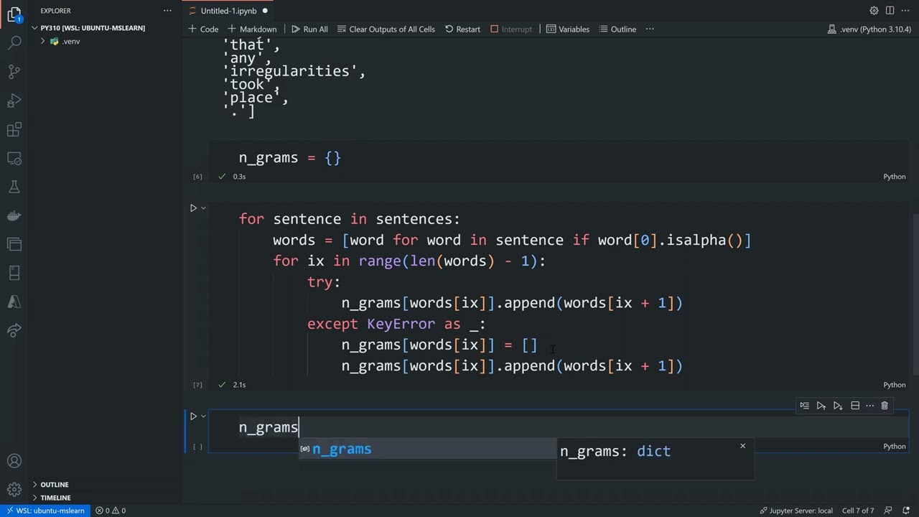This screenshot has width=919, height=517.
Task: Change language of active cell
Action: click(x=894, y=447)
